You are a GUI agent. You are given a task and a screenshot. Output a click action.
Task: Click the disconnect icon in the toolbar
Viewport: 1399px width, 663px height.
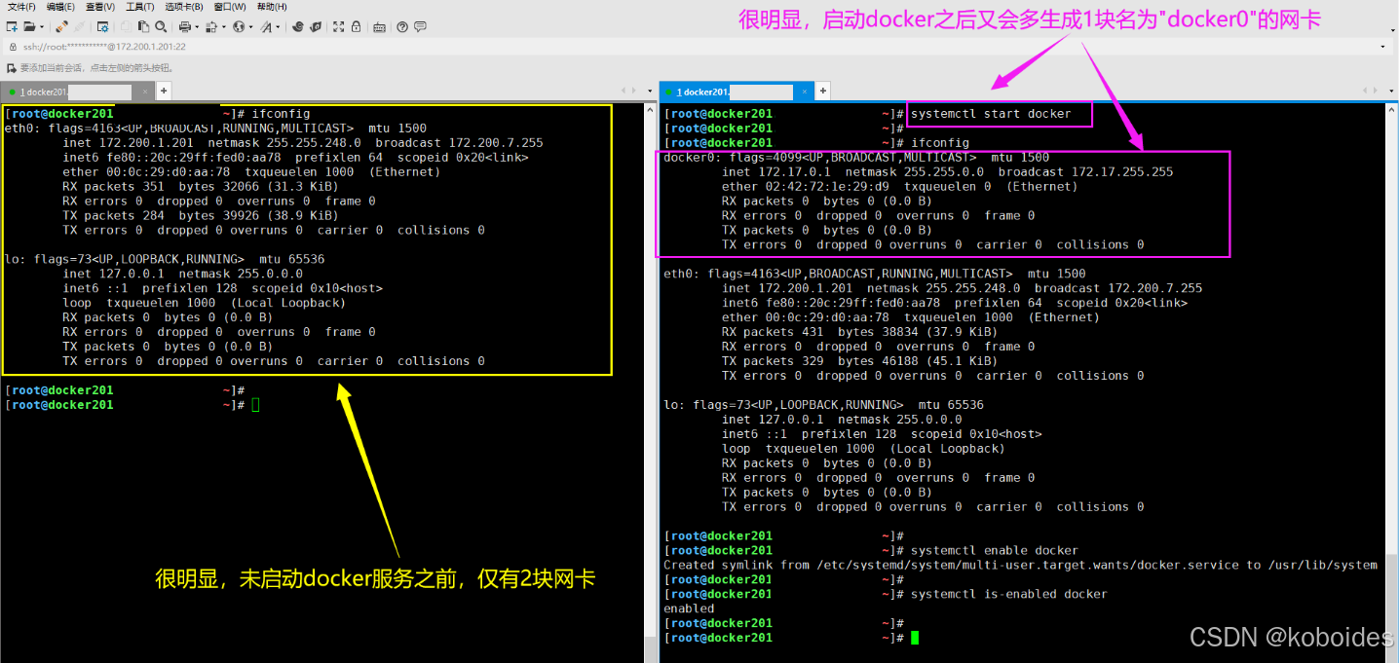pos(79,27)
